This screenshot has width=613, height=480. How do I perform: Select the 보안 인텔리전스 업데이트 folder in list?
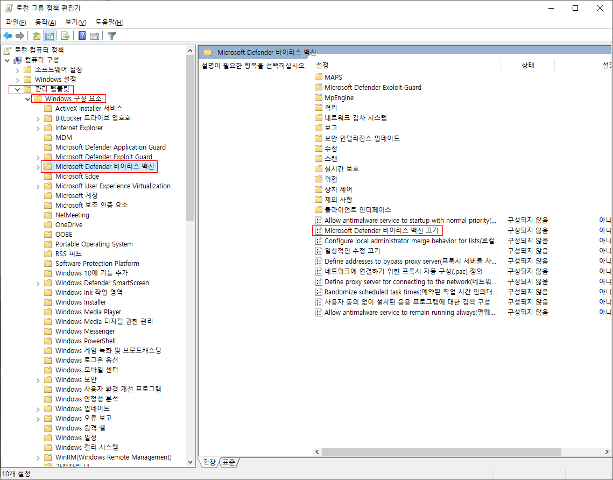[x=362, y=138]
